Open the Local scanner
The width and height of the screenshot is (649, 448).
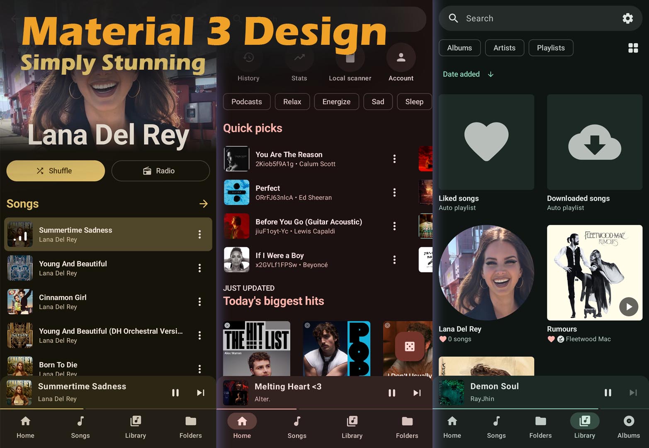click(x=350, y=64)
